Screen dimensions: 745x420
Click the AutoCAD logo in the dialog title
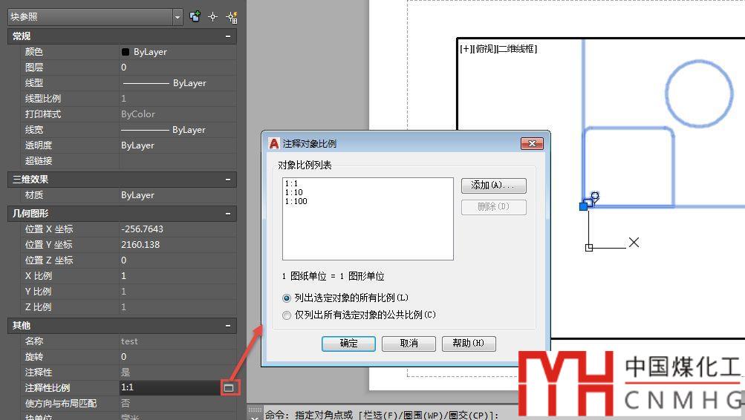(x=273, y=143)
